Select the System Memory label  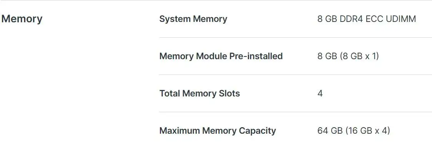point(193,19)
